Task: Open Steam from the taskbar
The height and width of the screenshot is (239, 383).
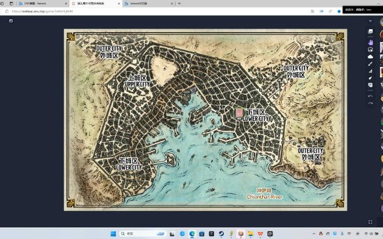Action: click(221, 234)
